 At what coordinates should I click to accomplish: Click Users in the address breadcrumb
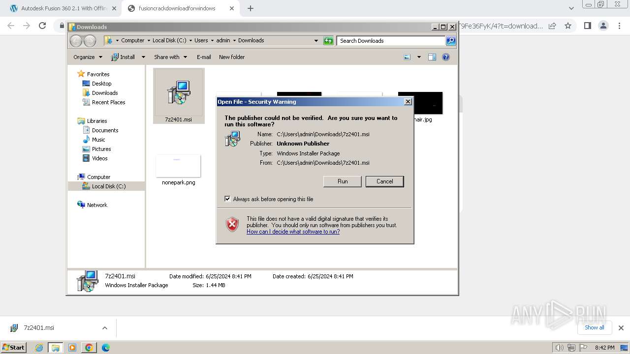(201, 41)
